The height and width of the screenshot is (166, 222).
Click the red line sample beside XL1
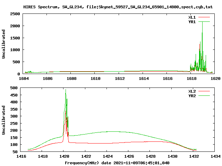[x=204, y=17]
